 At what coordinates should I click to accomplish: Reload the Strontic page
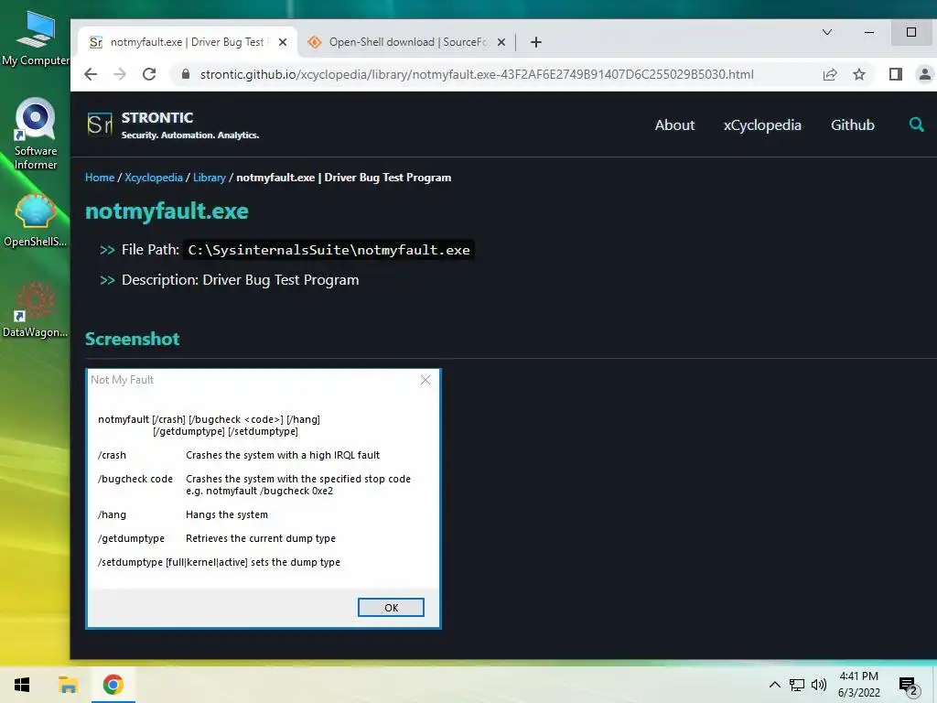[149, 74]
